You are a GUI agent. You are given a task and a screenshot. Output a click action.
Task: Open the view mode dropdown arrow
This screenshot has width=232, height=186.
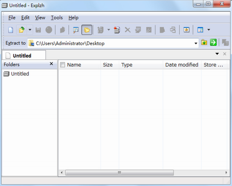point(209,30)
